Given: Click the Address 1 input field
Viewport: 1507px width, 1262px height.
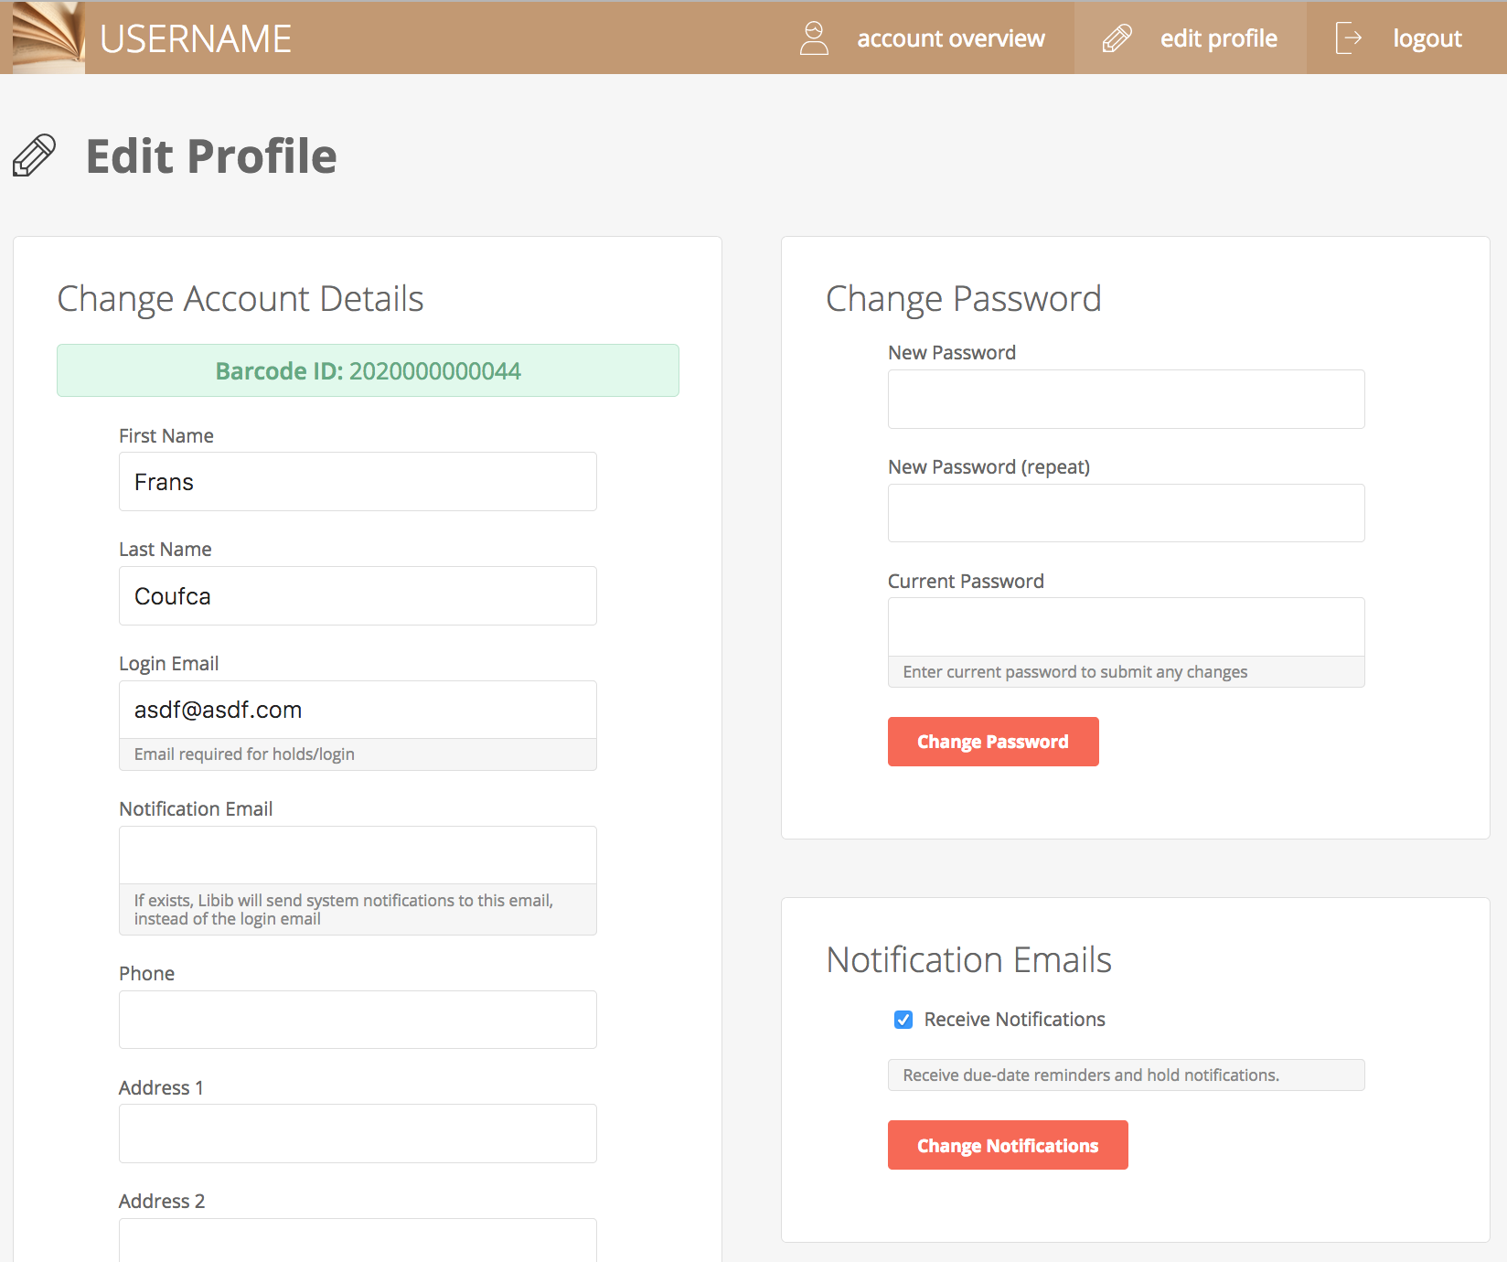Looking at the screenshot, I should pyautogui.click(x=358, y=1134).
